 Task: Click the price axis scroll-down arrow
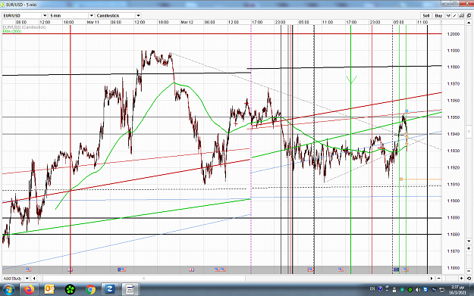tap(469, 241)
